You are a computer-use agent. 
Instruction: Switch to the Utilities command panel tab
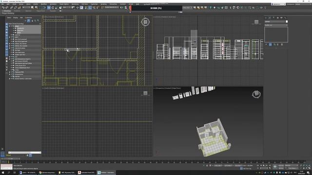tap(285, 17)
